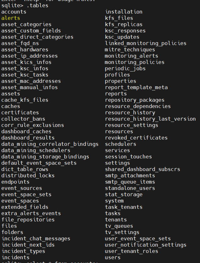Click the extended_fields table name
This screenshot has width=200, height=263.
point(25,207)
